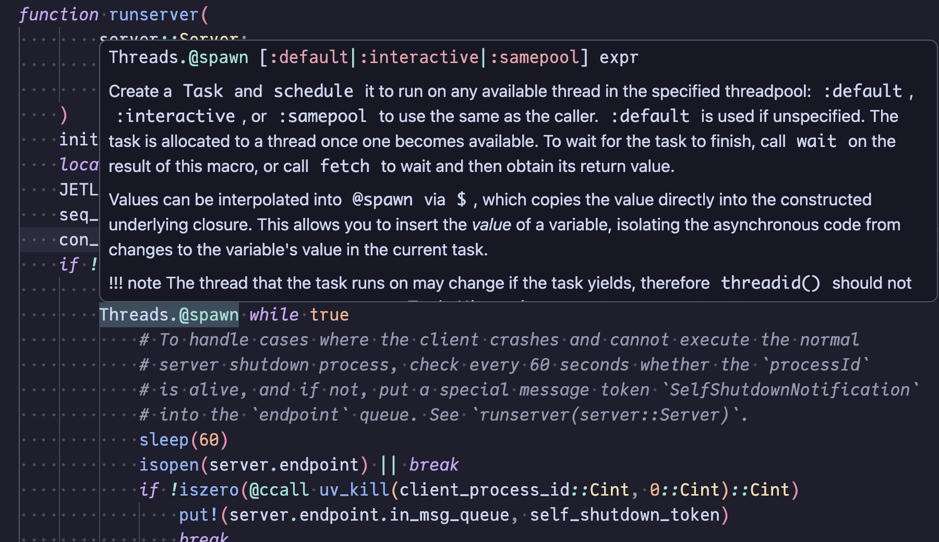Click server.endpoint inside isopen
This screenshot has height=542, width=939.
(x=284, y=465)
